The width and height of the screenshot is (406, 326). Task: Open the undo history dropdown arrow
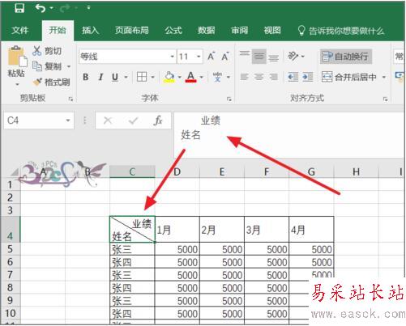(x=51, y=8)
